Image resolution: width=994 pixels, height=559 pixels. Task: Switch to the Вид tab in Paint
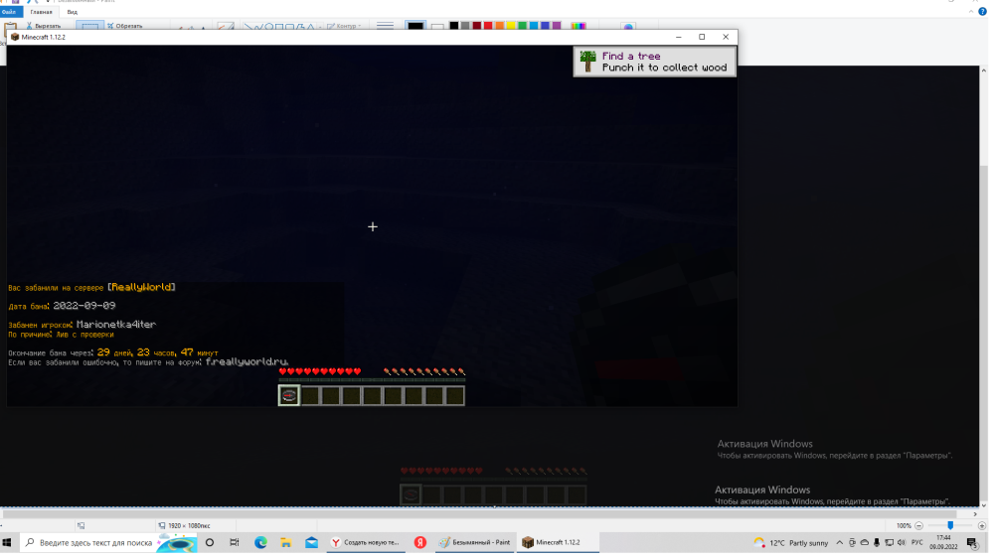73,12
